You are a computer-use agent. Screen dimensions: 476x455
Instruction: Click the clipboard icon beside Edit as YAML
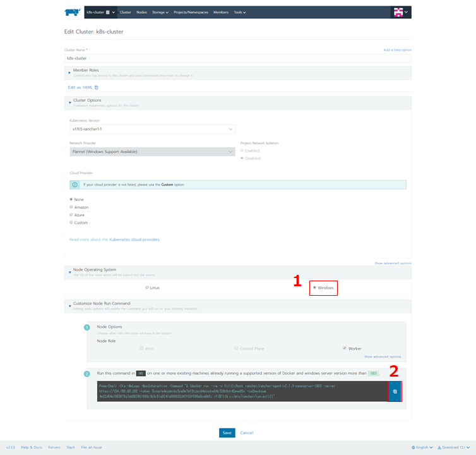click(x=96, y=88)
